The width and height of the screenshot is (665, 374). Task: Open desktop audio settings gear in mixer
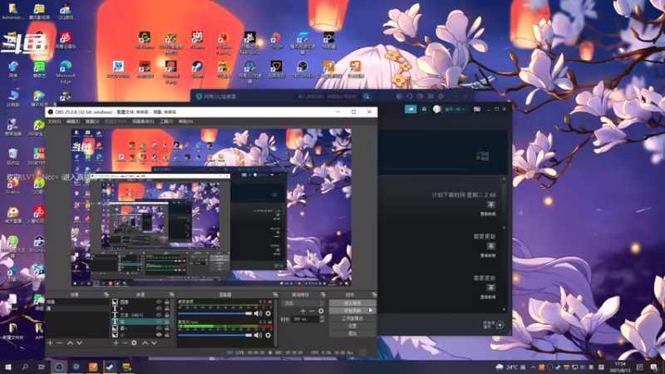[268, 313]
